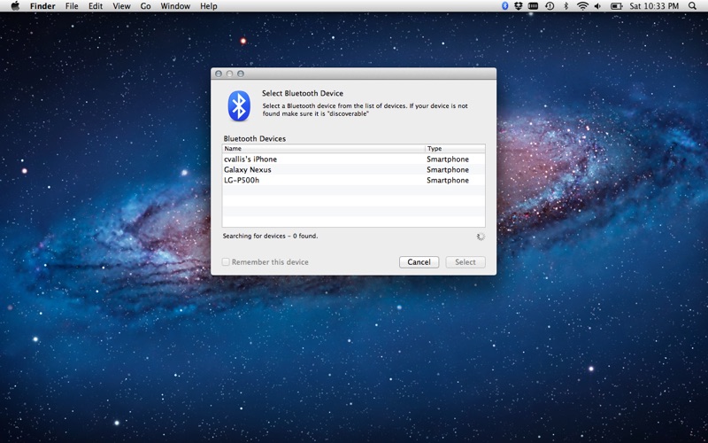Sort the device list by the Type column
The height and width of the screenshot is (443, 708).
pyautogui.click(x=455, y=148)
